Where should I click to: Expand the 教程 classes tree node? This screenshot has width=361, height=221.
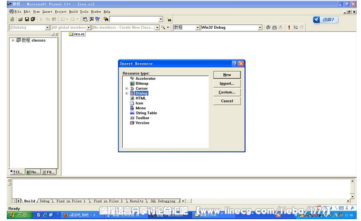coord(13,41)
